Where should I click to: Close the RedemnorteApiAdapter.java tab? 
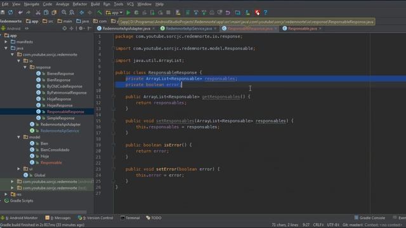point(154,28)
